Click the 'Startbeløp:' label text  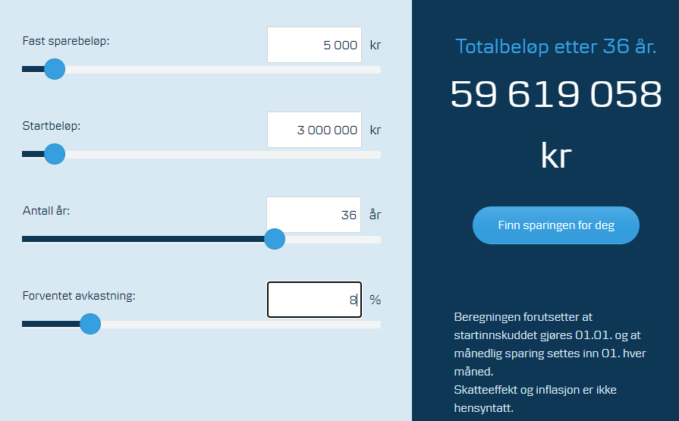pyautogui.click(x=52, y=126)
